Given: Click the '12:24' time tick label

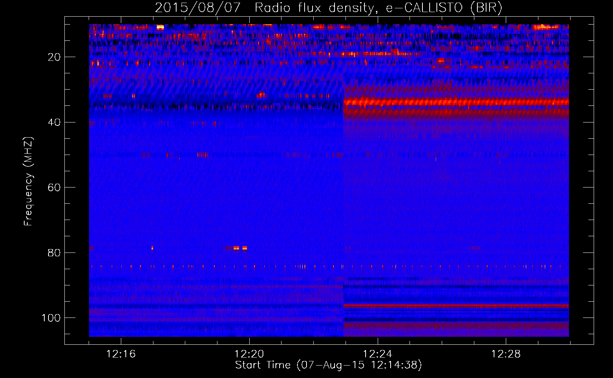Looking at the screenshot, I should [x=378, y=354].
